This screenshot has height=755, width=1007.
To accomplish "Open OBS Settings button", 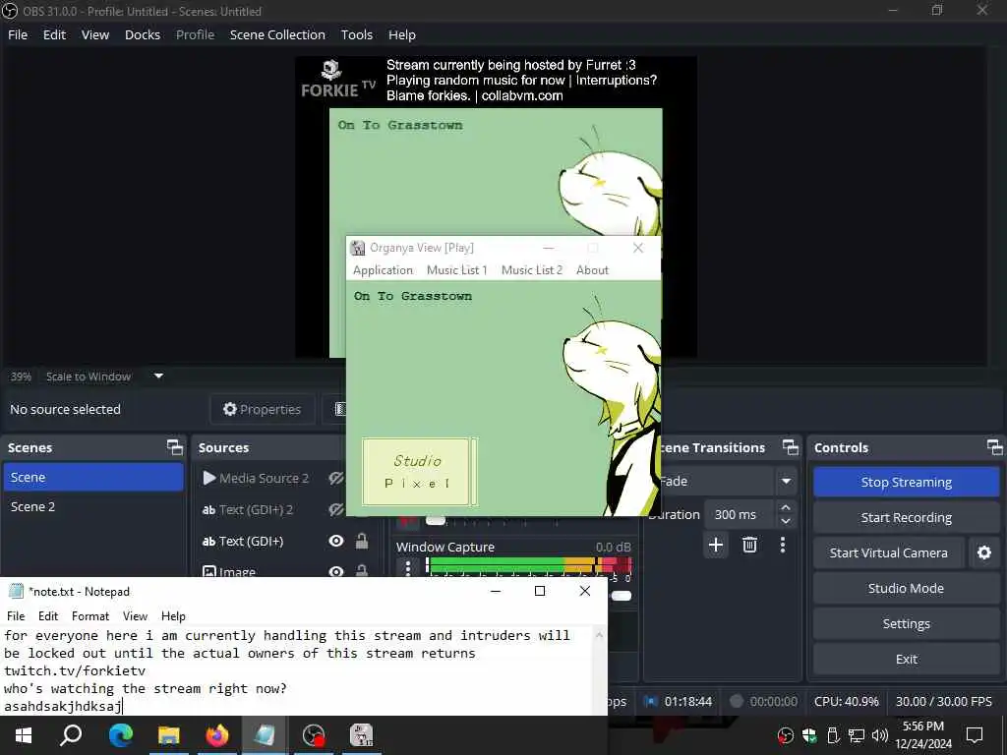I will [906, 623].
